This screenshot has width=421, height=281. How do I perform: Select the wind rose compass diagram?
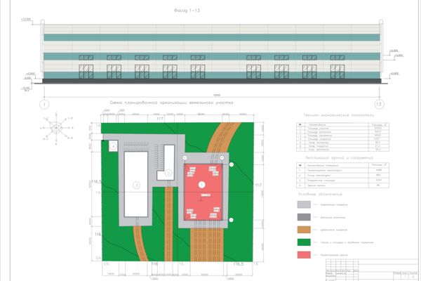point(56,129)
